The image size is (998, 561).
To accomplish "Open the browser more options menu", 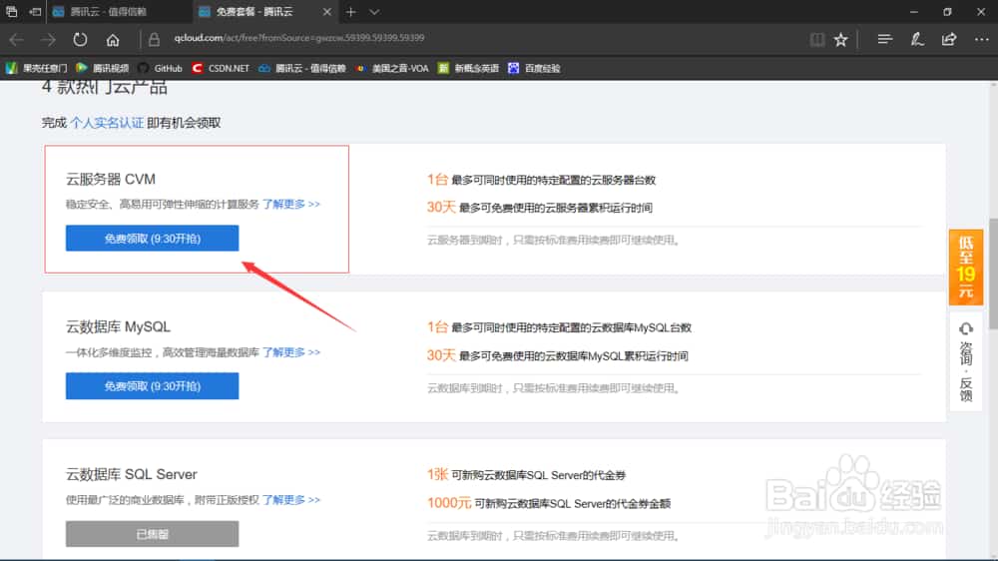I will [x=980, y=40].
